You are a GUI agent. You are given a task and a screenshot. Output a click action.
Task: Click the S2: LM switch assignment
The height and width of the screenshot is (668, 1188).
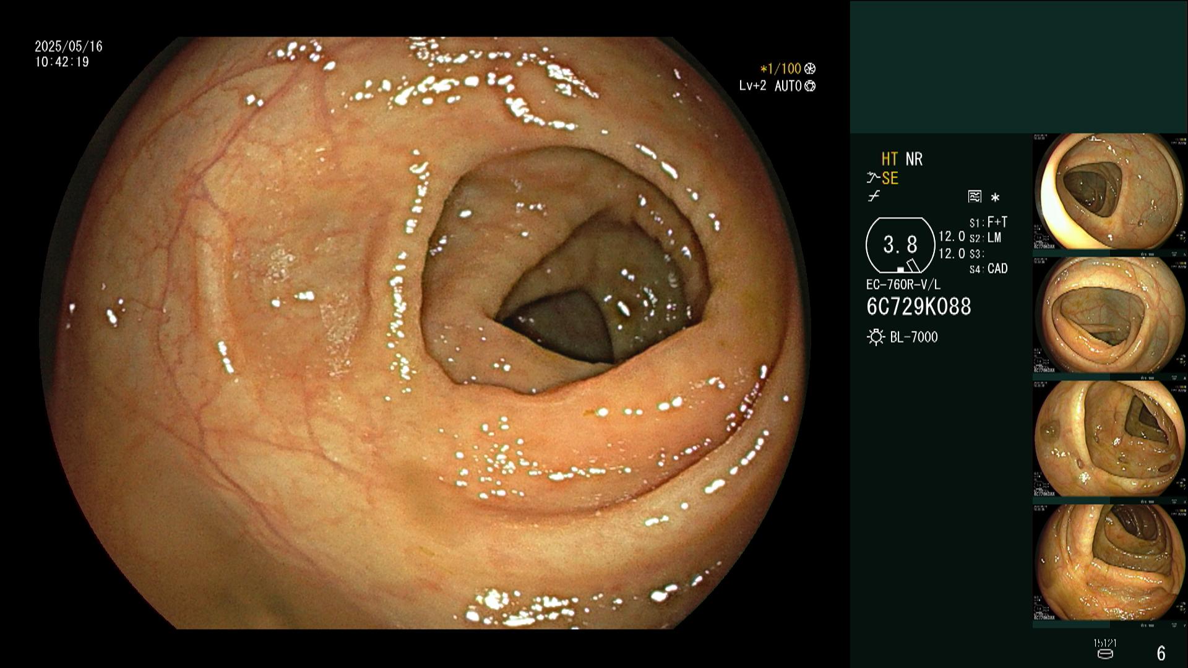click(985, 238)
